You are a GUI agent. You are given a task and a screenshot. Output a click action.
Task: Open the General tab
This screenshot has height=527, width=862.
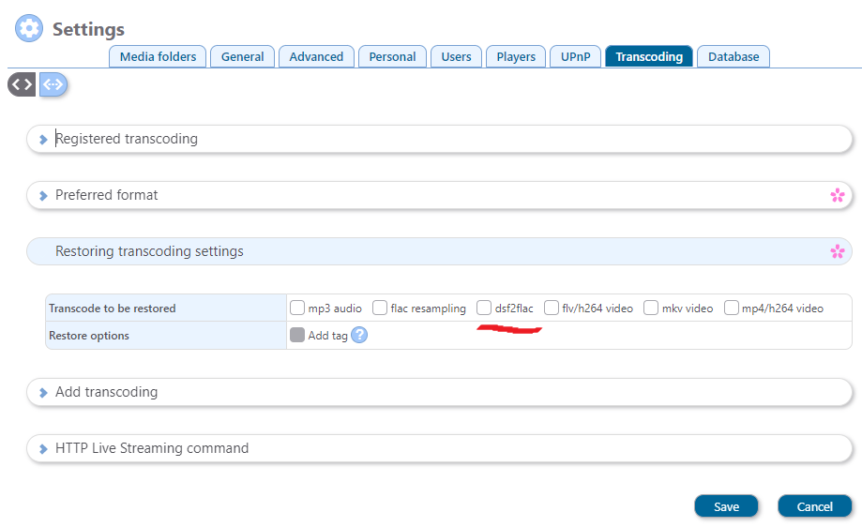tap(242, 56)
